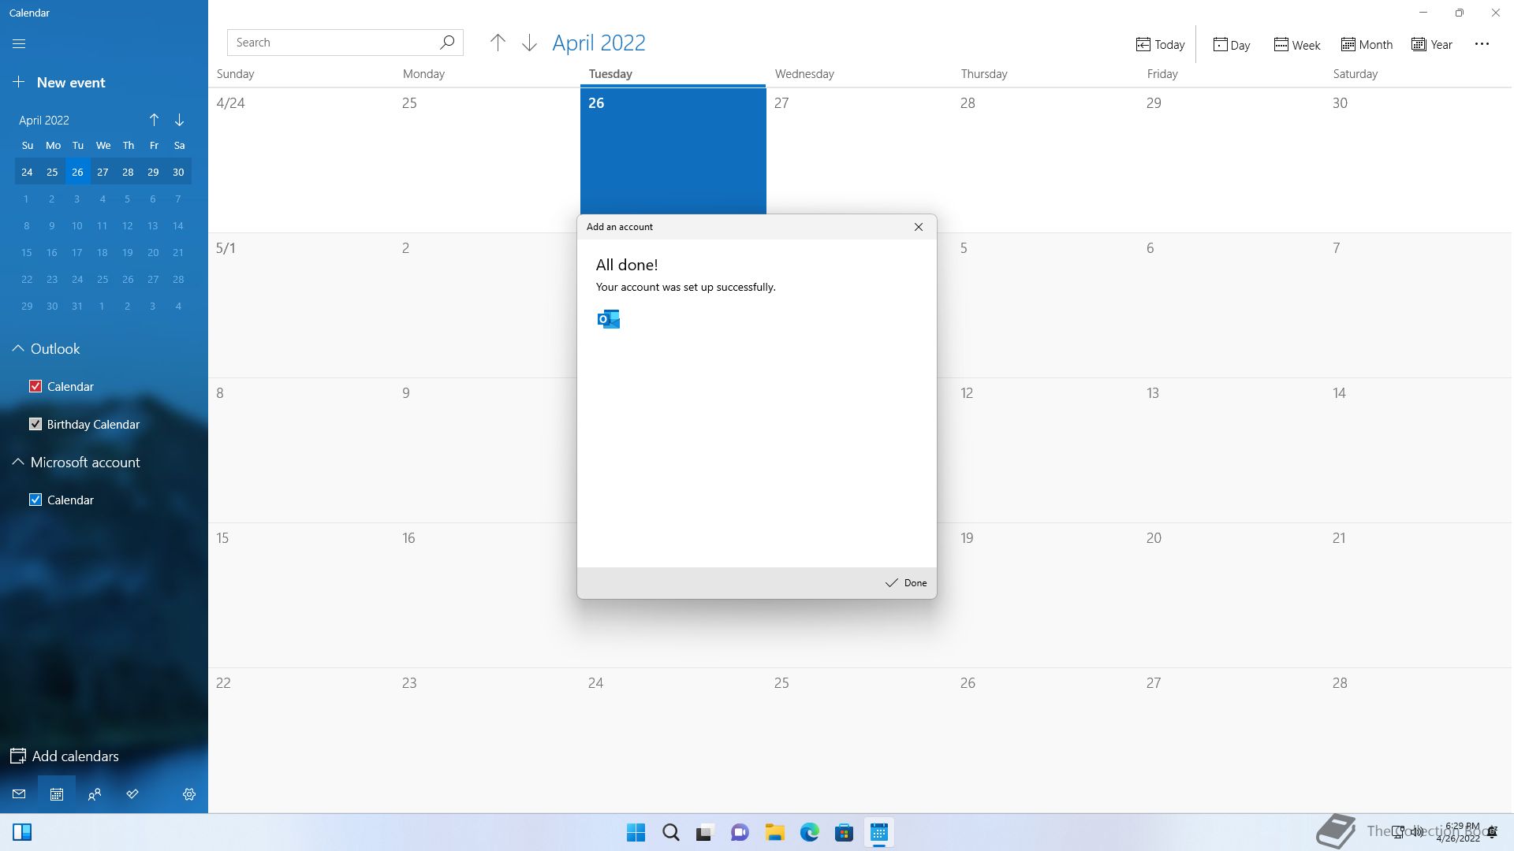Viewport: 1514px width, 851px height.
Task: Click the search magnifier icon
Action: [447, 43]
